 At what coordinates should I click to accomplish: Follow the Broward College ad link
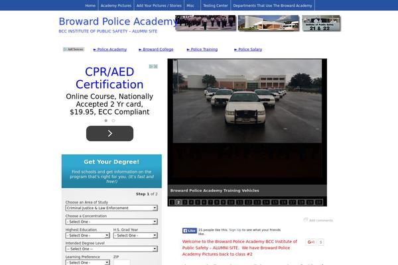pos(156,50)
